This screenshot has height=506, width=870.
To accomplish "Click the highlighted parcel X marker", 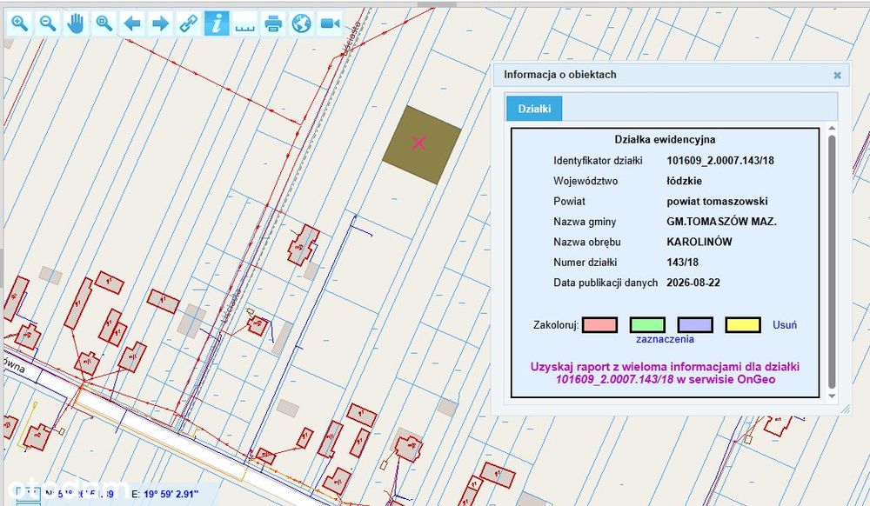I will (419, 143).
